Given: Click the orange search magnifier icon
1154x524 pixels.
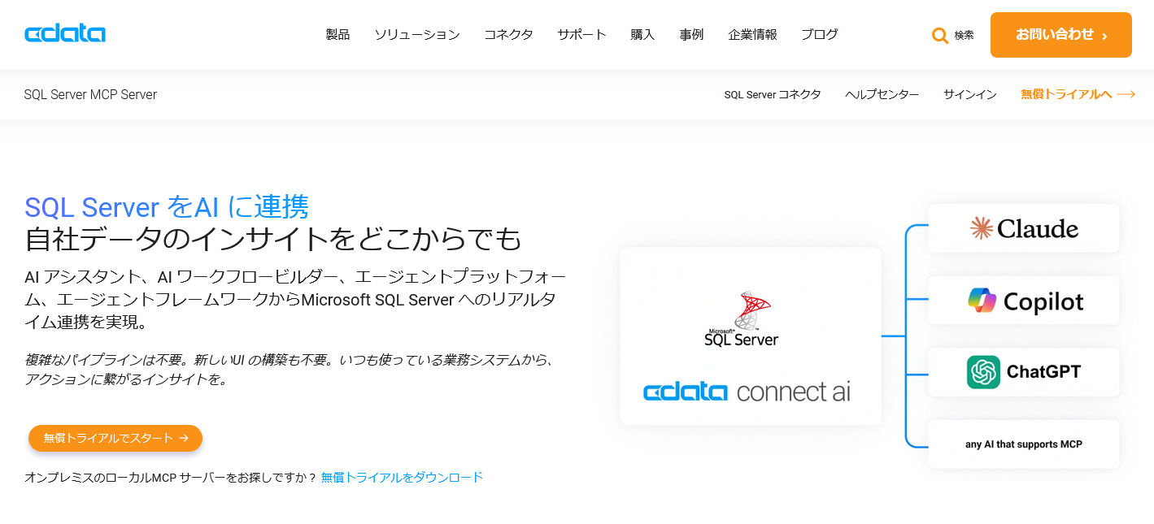Looking at the screenshot, I should tap(940, 36).
